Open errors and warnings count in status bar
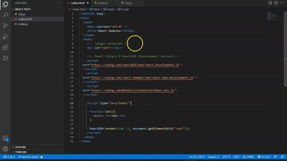 click(9, 157)
